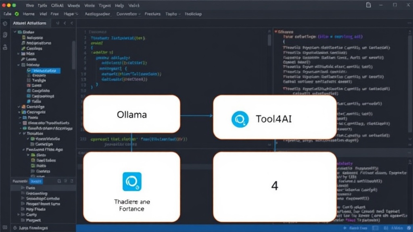The width and height of the screenshot is (413, 232).
Task: Click the red file icon in the file tree
Action: [x=29, y=85]
